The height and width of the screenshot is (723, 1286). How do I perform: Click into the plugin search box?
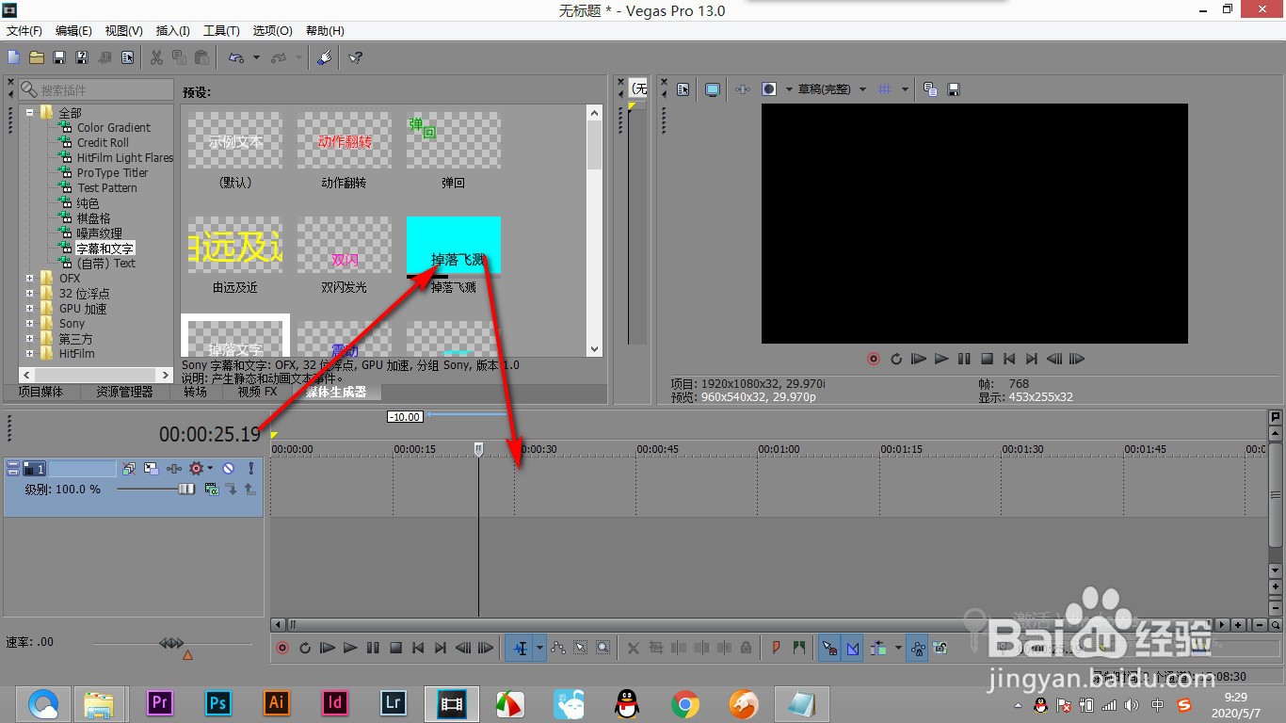tap(95, 90)
